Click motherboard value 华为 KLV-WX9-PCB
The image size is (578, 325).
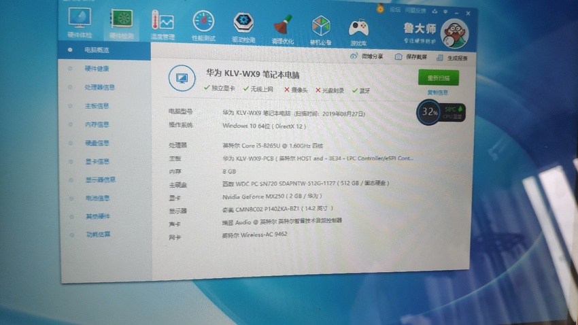pyautogui.click(x=318, y=158)
